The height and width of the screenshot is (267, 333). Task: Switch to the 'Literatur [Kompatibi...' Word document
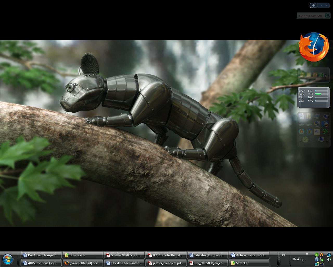[208, 255]
